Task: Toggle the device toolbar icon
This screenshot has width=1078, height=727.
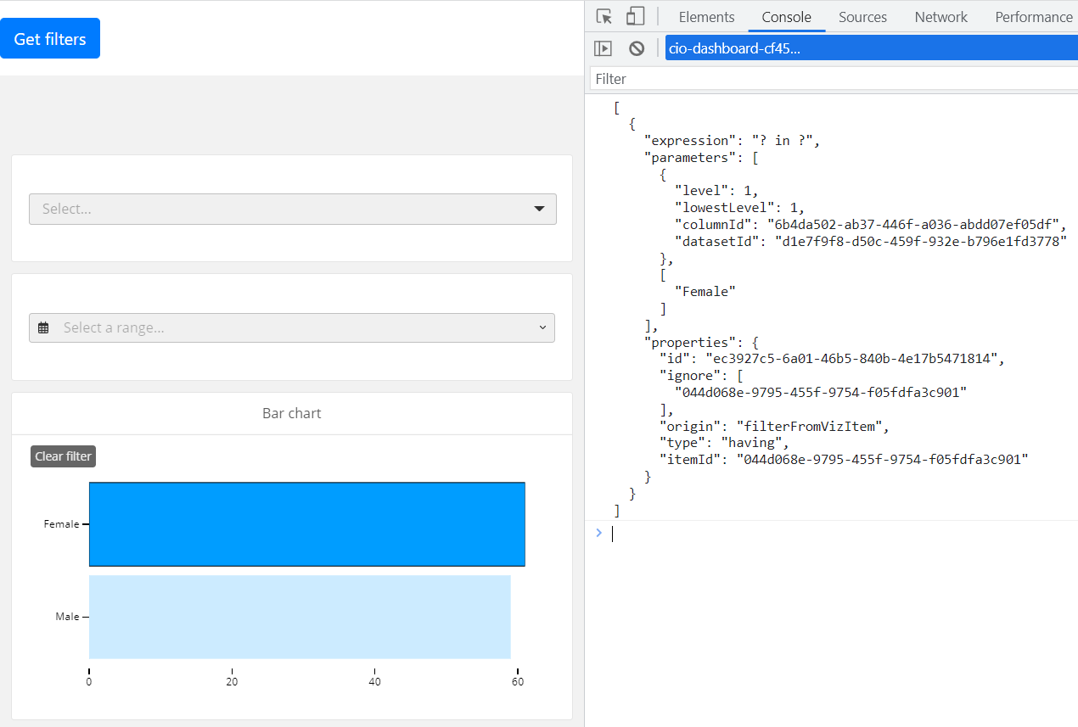Action: (x=635, y=17)
